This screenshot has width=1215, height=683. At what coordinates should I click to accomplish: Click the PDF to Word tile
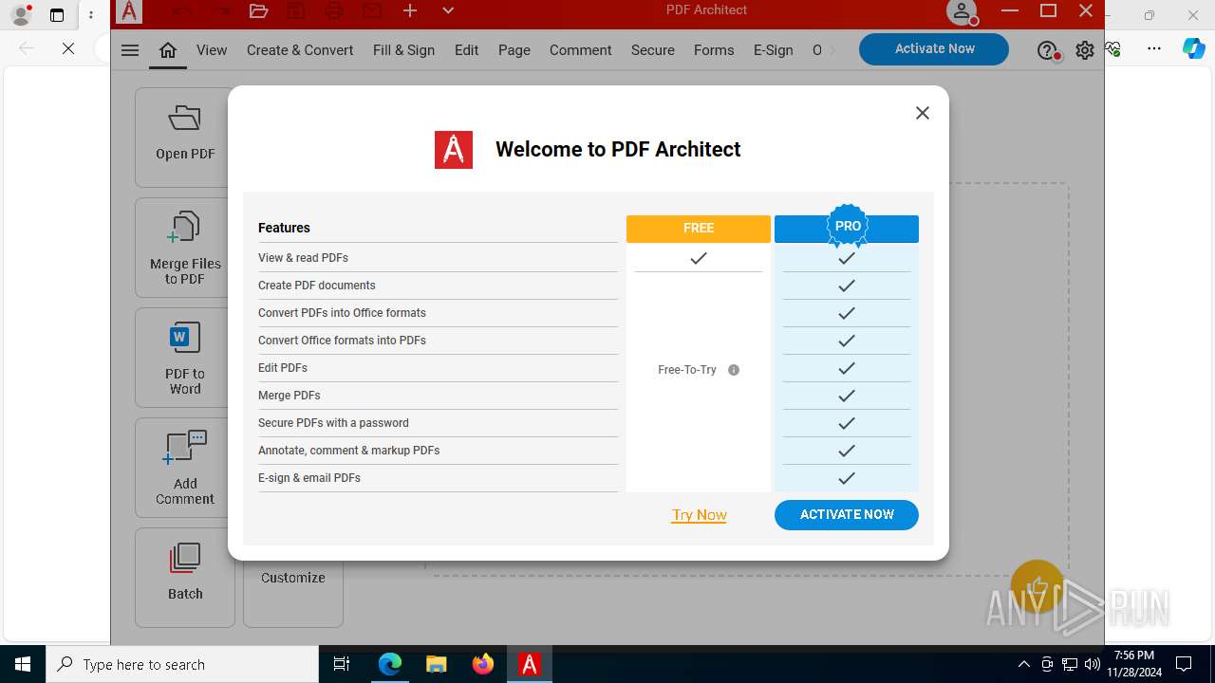pos(185,358)
